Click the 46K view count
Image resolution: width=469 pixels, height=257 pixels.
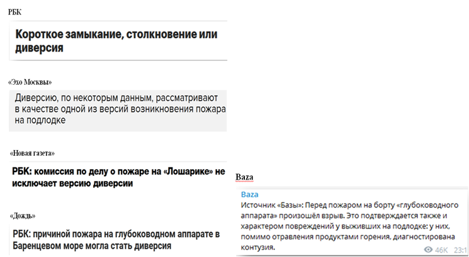click(x=441, y=250)
